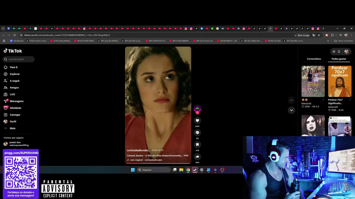Click the video progress bar

click(158, 163)
